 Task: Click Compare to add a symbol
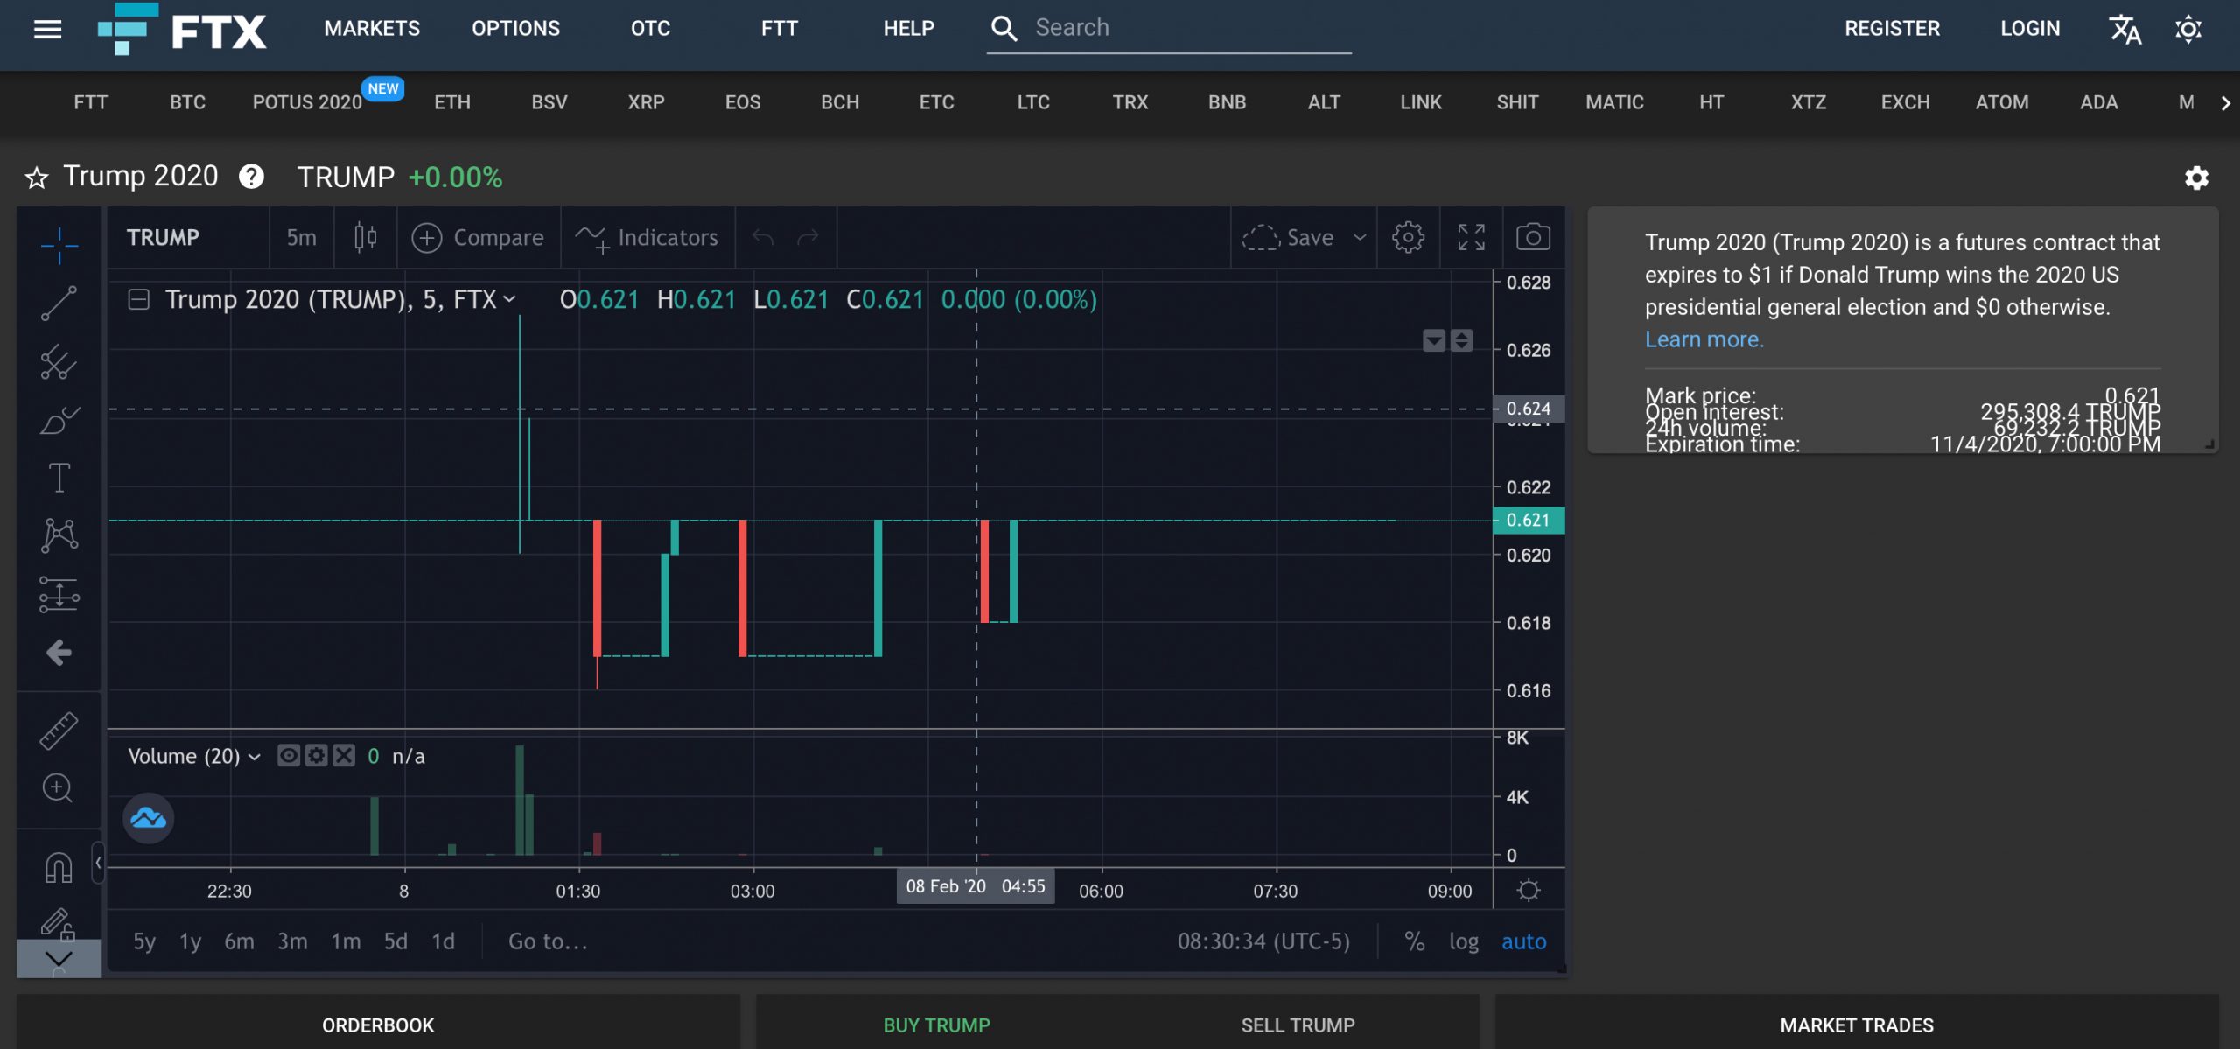pos(478,237)
